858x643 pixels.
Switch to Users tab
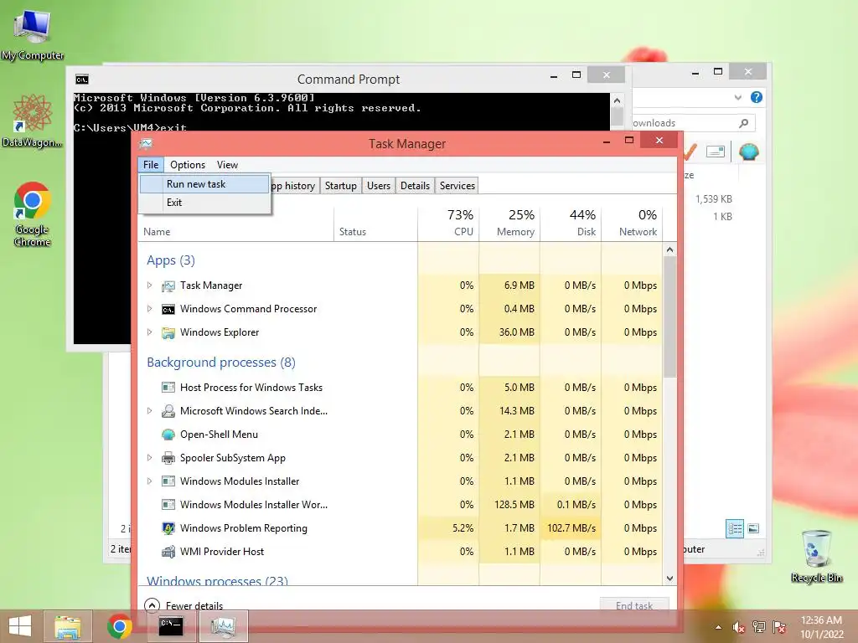click(x=379, y=186)
